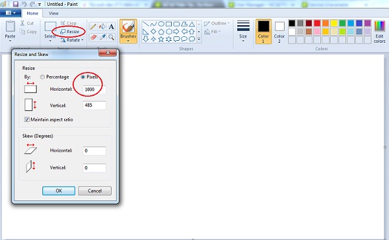Select the Fill with color bucket tool

click(x=102, y=27)
